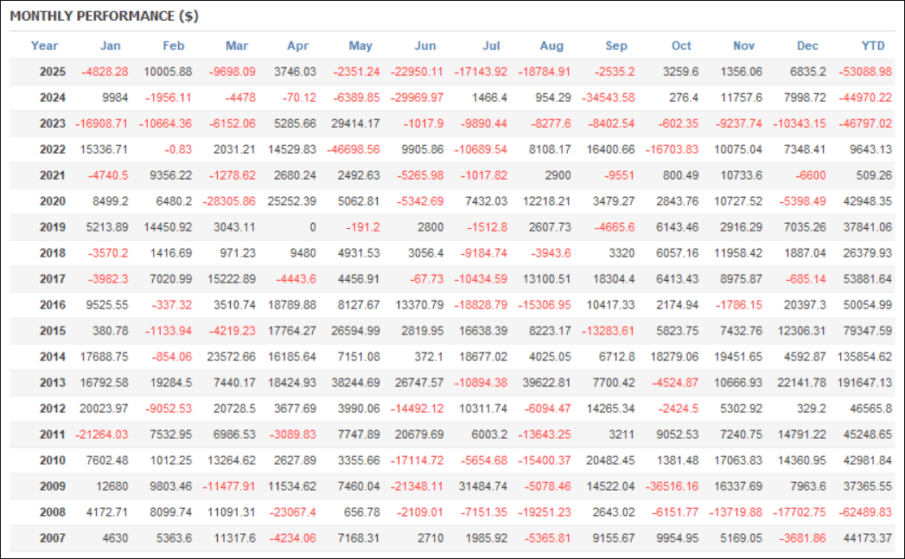Select the 2008 YTD loss -62489.83
This screenshot has height=559, width=905.
[864, 512]
